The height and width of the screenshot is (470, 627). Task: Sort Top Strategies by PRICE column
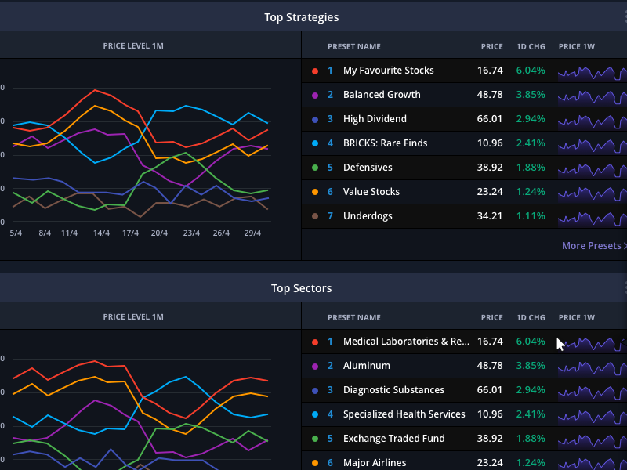coord(492,47)
